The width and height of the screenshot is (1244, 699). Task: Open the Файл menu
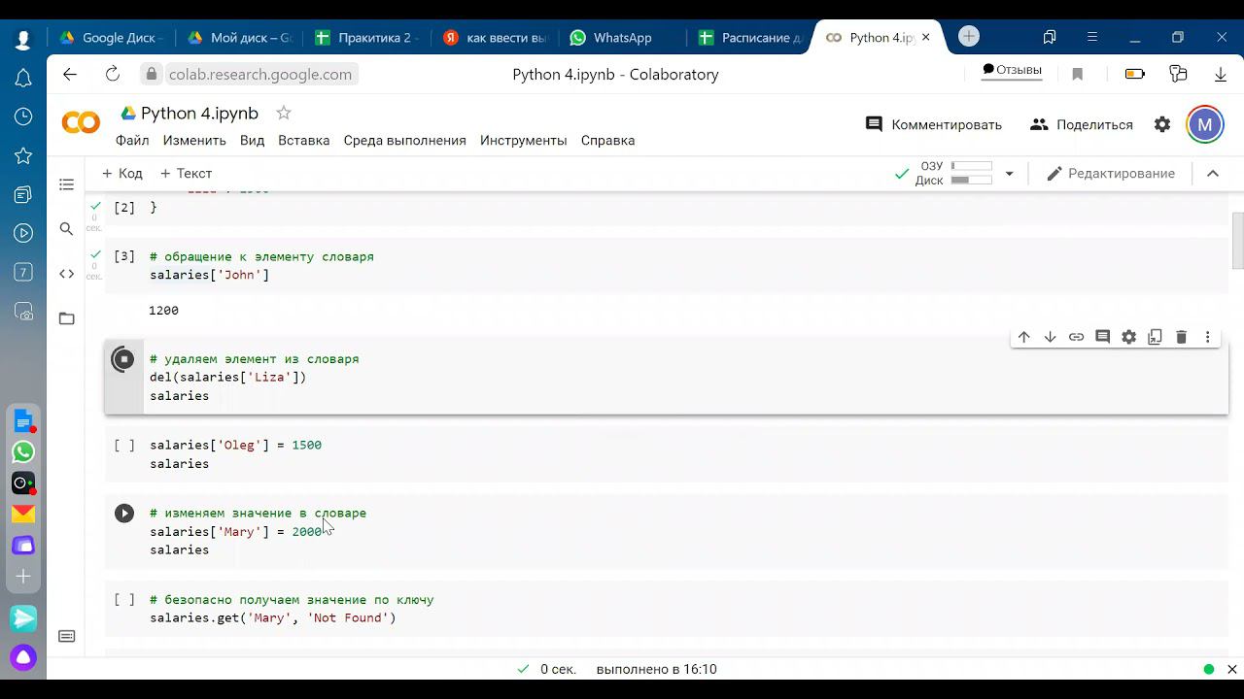132,141
